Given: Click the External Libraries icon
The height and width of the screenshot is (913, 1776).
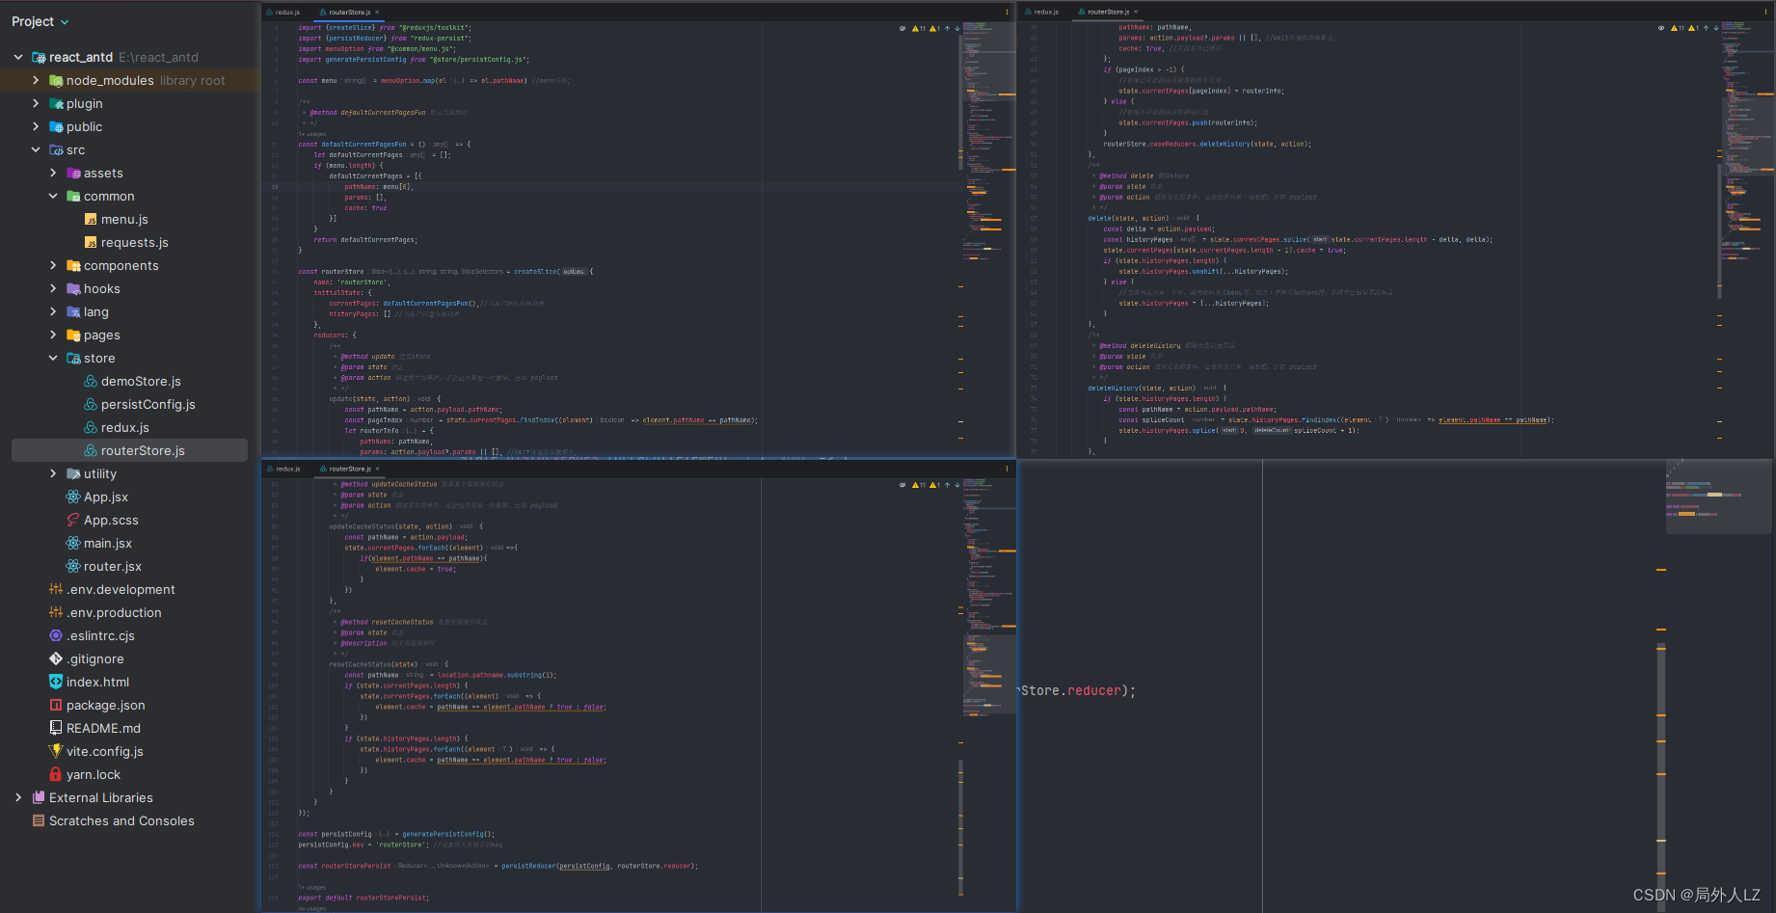Looking at the screenshot, I should 39,797.
